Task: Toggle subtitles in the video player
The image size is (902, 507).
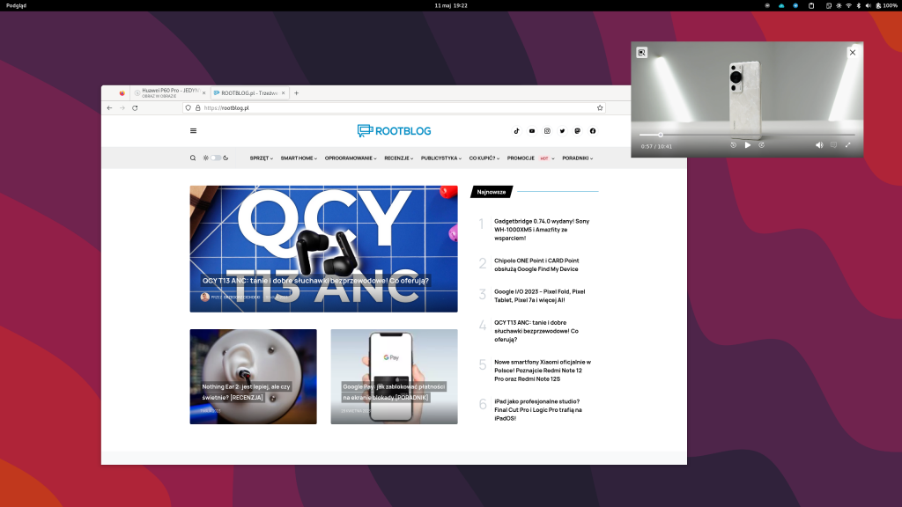Action: [x=833, y=144]
